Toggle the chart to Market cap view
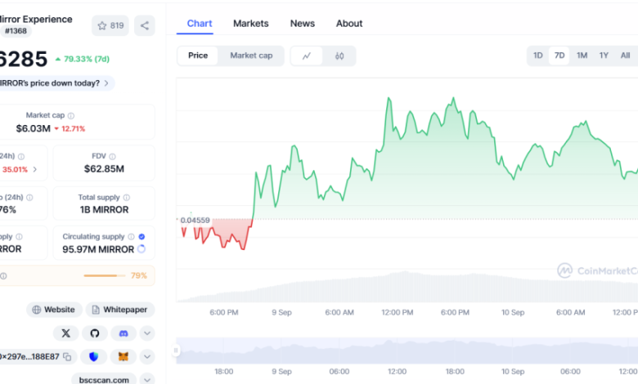This screenshot has height=384, width=638. [251, 56]
